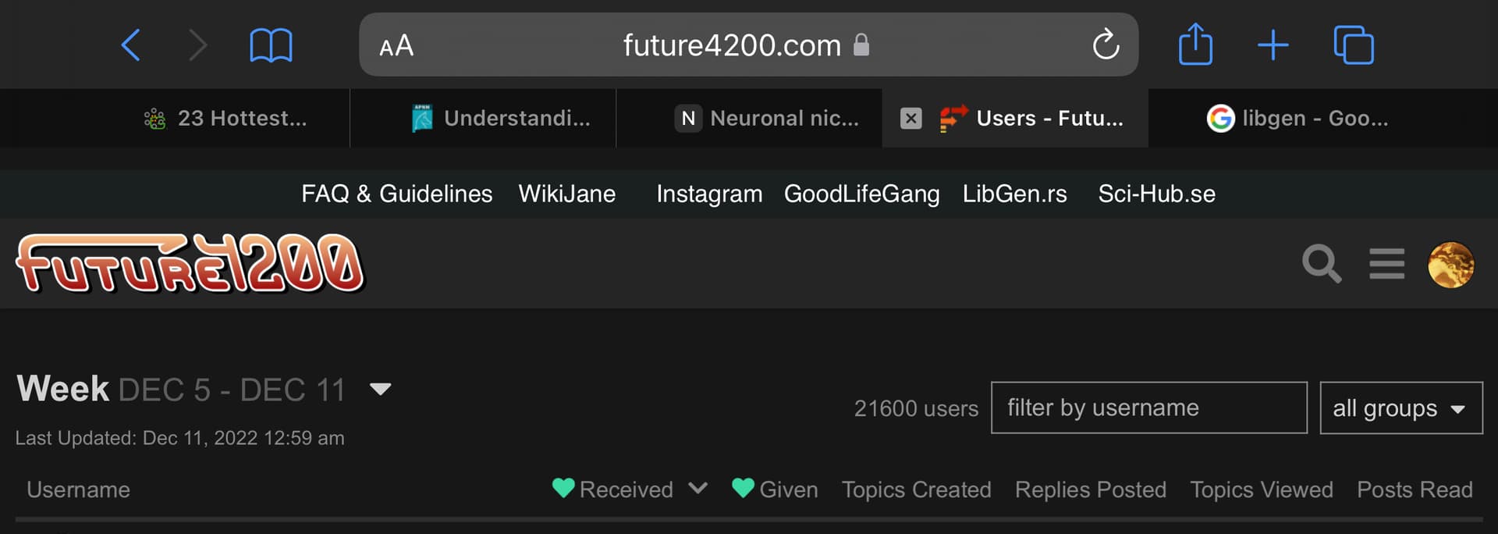Viewport: 1498px width, 534px height.
Task: Open the forum hamburger menu
Action: tap(1386, 264)
